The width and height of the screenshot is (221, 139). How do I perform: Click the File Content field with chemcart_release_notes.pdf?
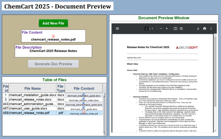53,36
